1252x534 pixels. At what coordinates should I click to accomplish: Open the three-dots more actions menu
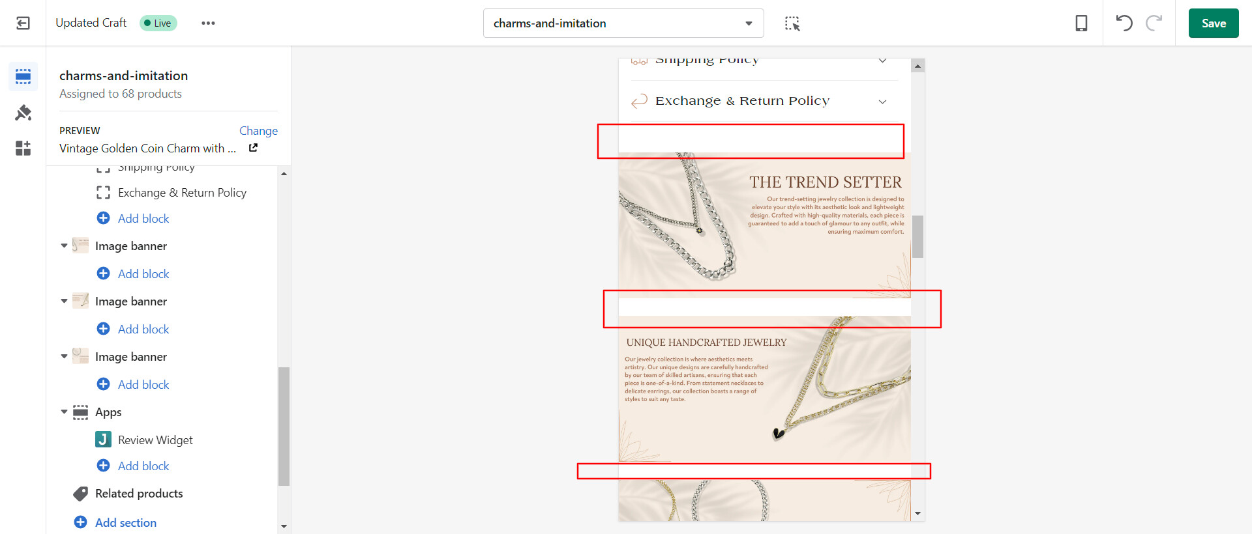coord(208,23)
